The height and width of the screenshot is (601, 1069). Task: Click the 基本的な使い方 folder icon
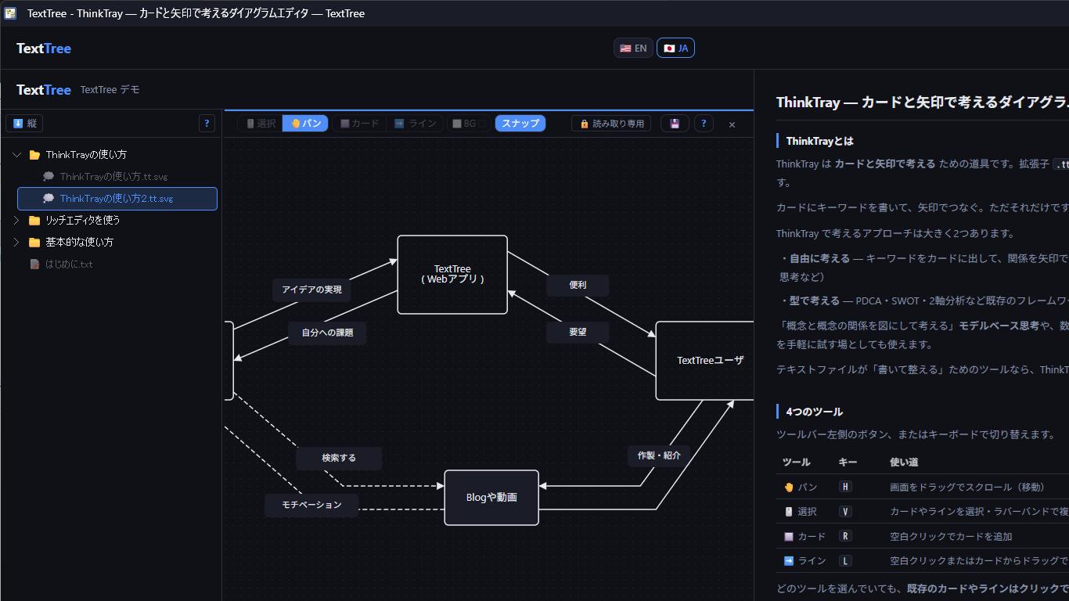click(x=34, y=243)
